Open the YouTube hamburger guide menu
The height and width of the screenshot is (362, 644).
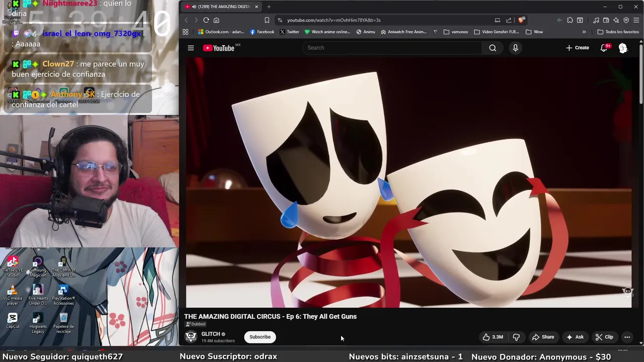click(x=191, y=48)
